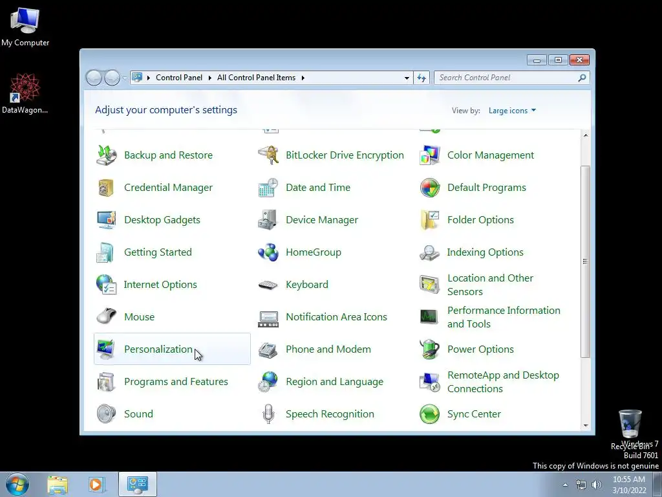Open Credential Manager safe icon
662x497 pixels.
107,188
